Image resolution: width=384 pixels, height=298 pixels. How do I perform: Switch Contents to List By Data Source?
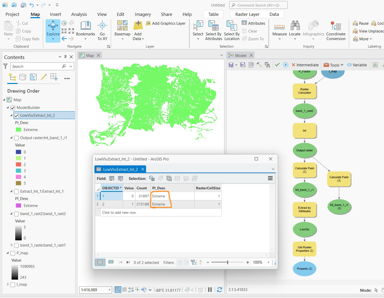[x=23, y=77]
